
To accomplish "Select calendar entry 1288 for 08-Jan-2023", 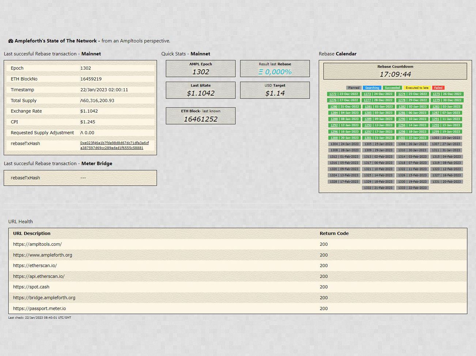I will (x=334, y=119).
